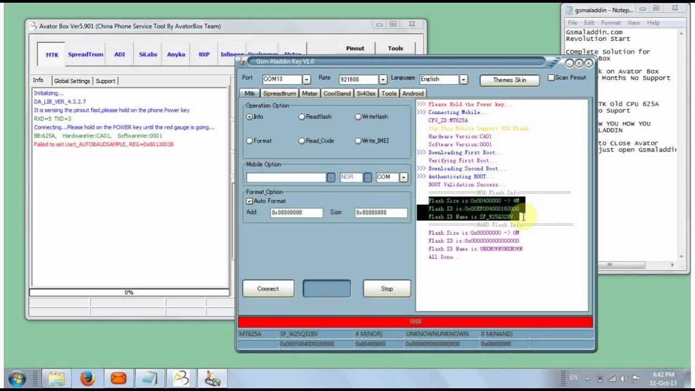Click the volume speaker tray icon

coord(623,379)
